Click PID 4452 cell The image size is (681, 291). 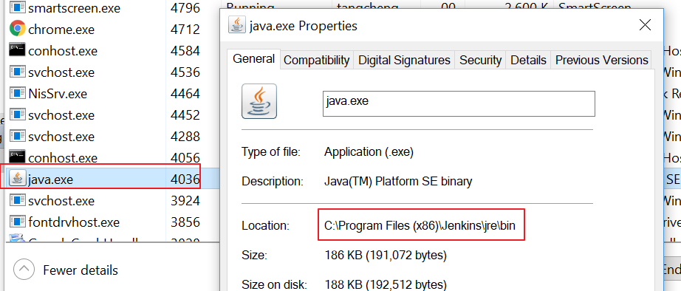pyautogui.click(x=185, y=115)
